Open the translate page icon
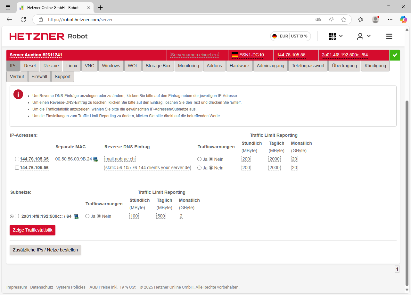411x295 pixels. tap(318, 20)
